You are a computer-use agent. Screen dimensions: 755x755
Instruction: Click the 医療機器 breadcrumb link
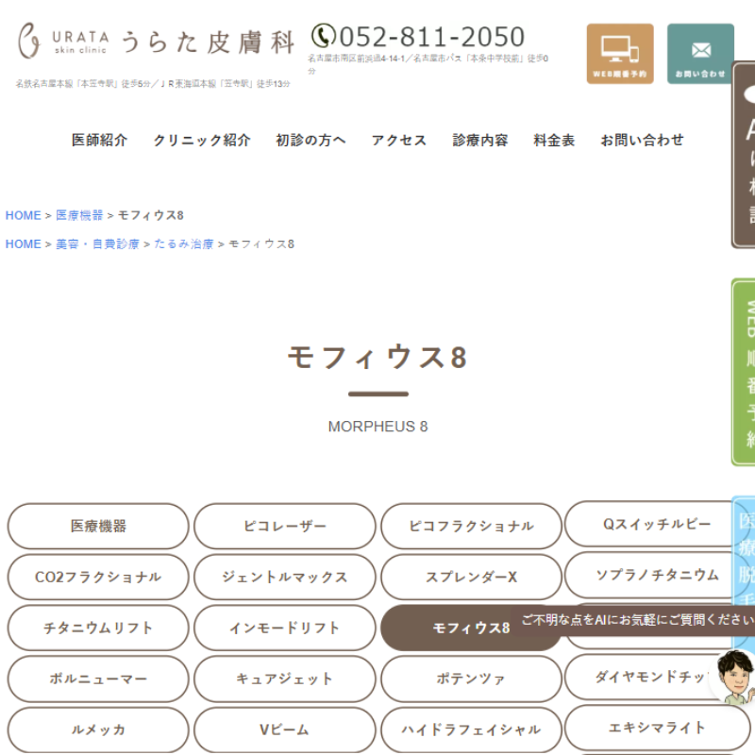tap(79, 215)
